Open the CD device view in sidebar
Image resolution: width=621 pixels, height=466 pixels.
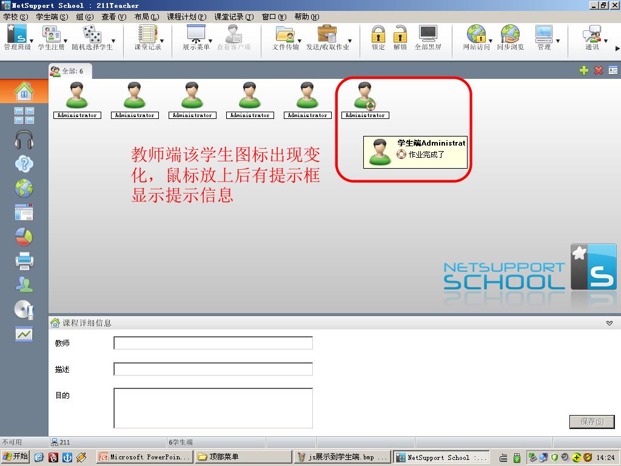tap(24, 310)
